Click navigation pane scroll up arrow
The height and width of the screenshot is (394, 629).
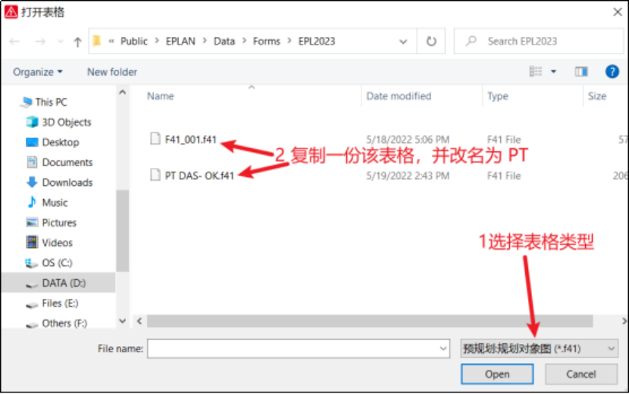pyautogui.click(x=122, y=92)
